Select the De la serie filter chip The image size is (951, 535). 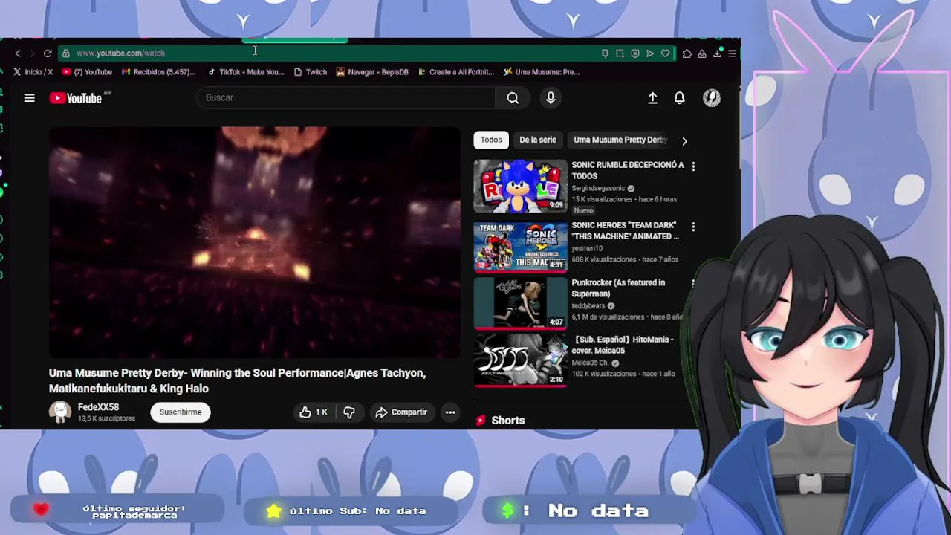538,140
